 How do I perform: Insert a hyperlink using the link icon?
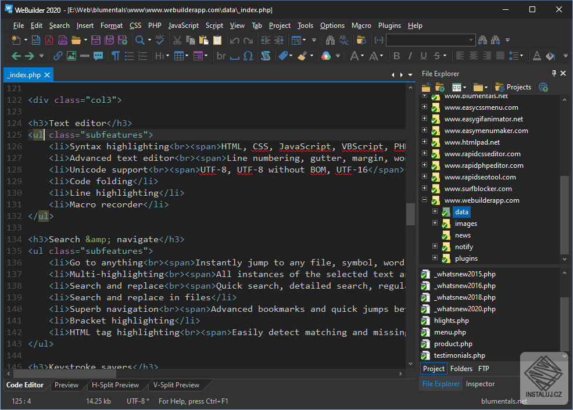click(58, 56)
